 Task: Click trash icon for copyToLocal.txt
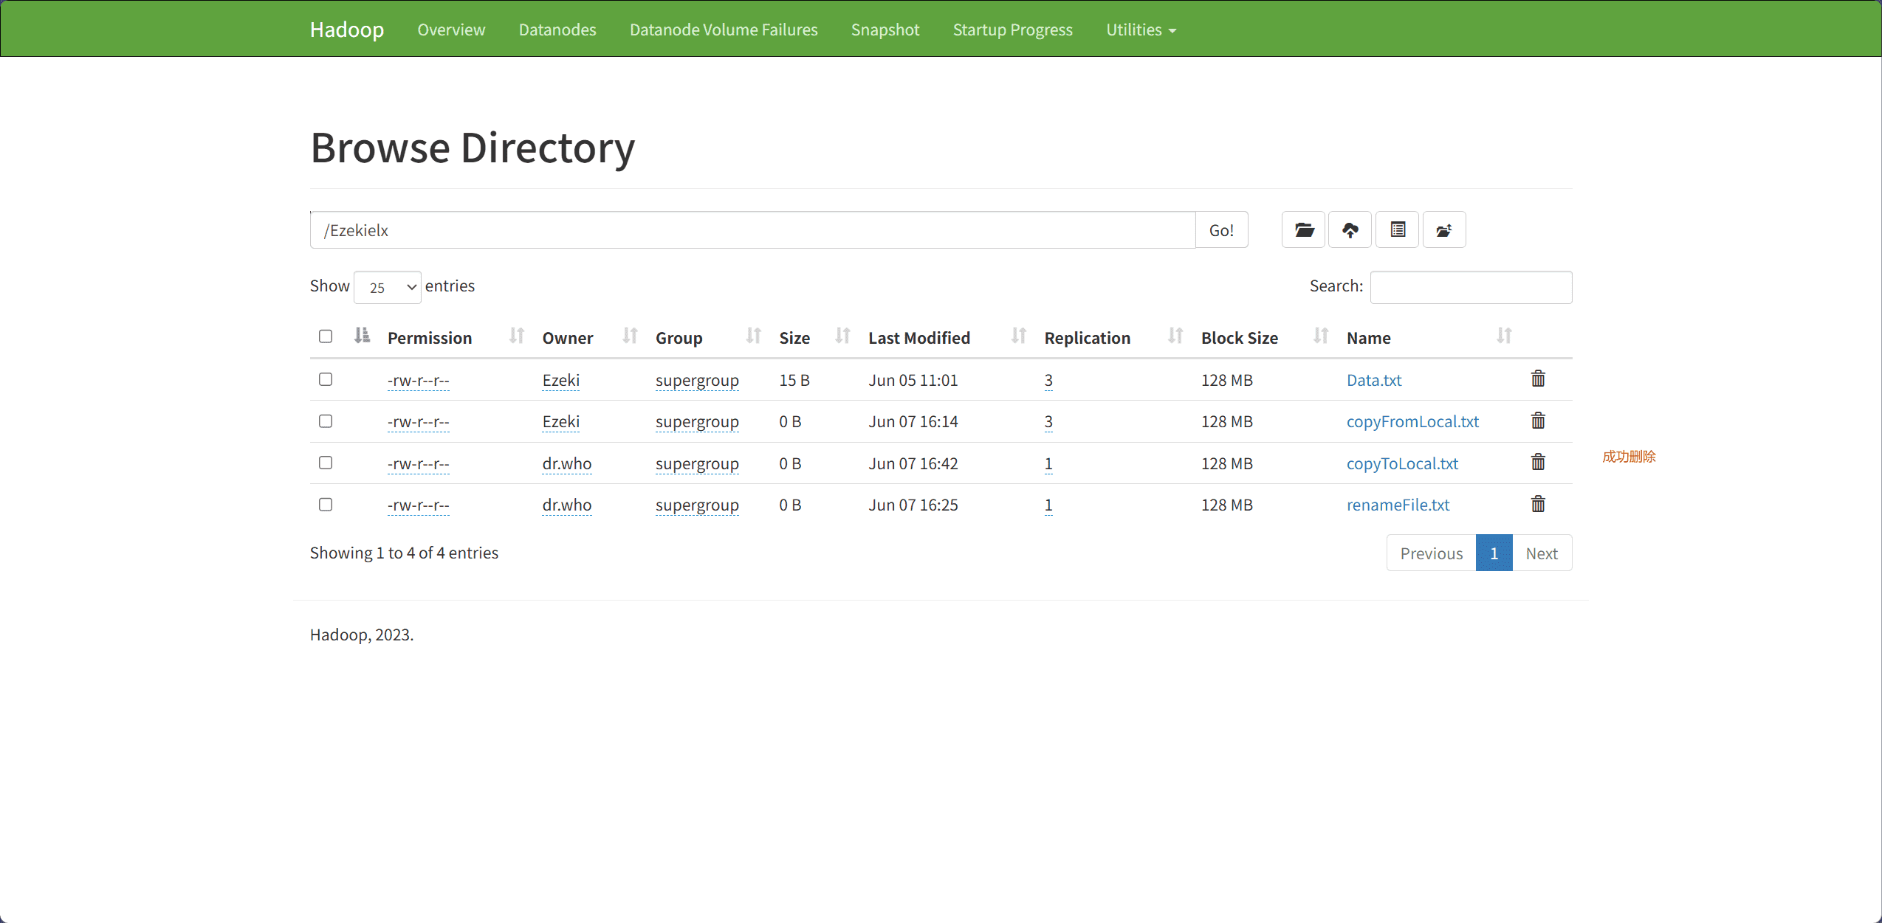(1538, 462)
